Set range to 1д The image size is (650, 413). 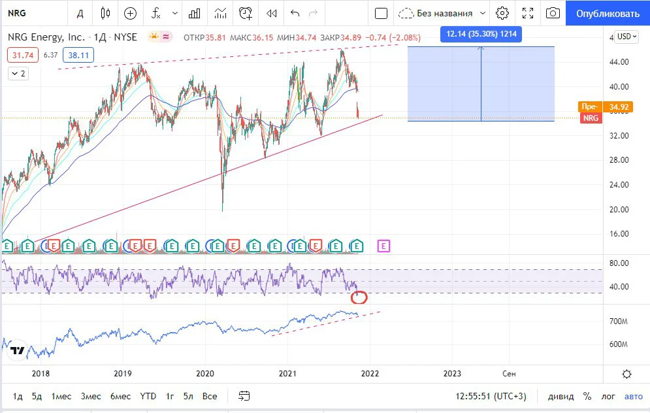18,396
